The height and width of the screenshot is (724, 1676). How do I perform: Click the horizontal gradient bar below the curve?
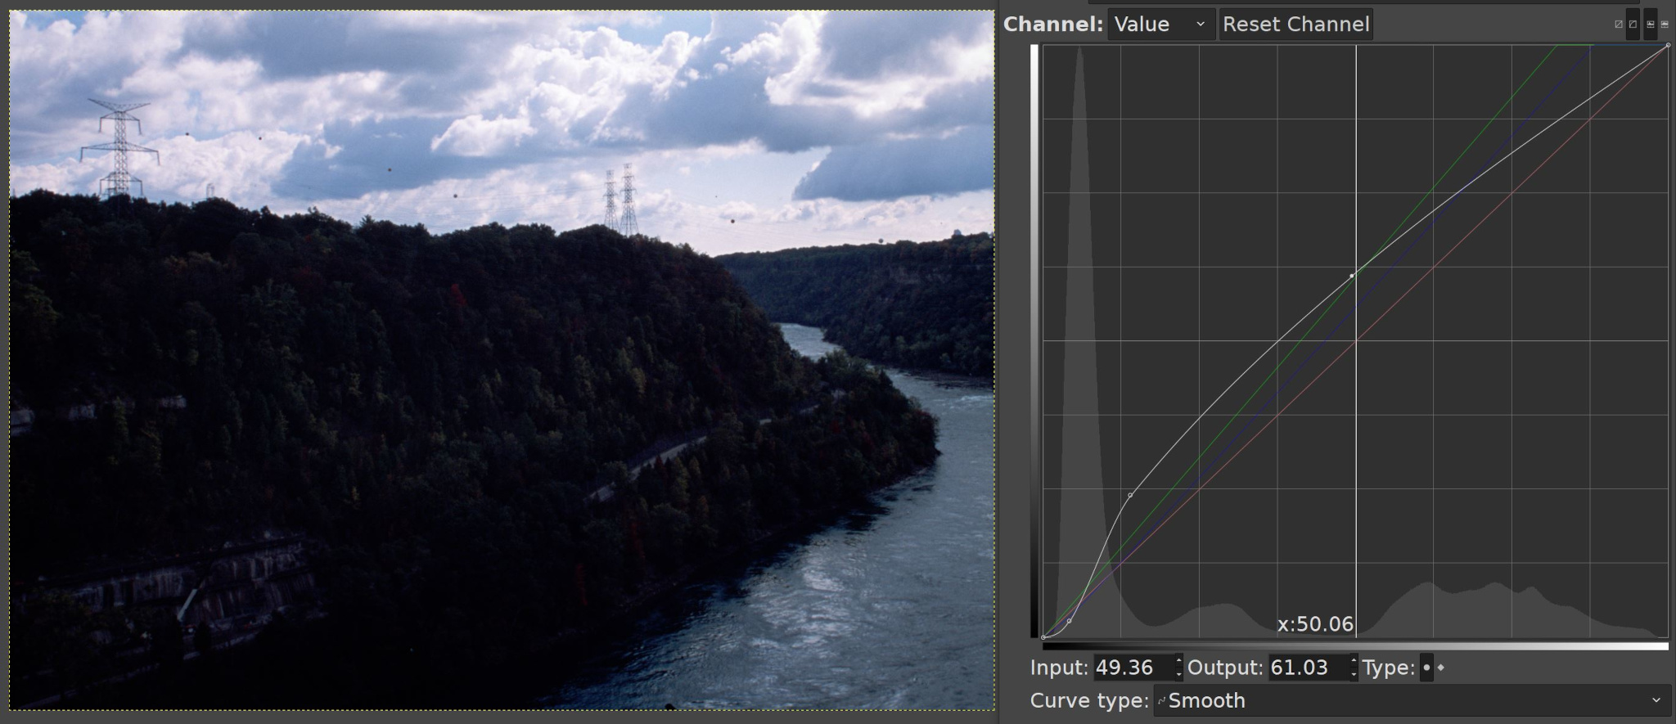pyautogui.click(x=1355, y=646)
